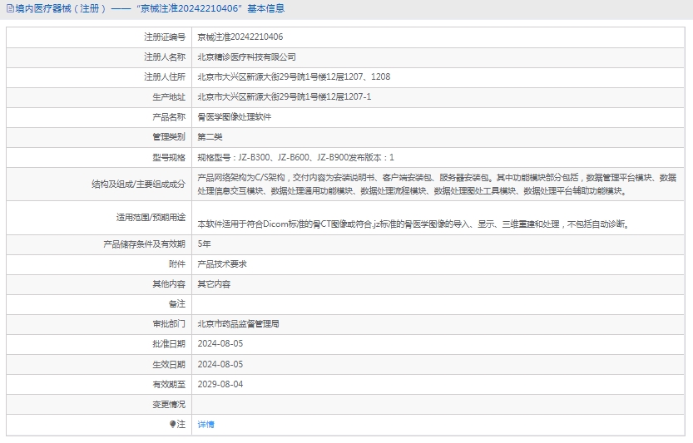The width and height of the screenshot is (693, 443).
Task: Click the production address ending 1207-1
Action: (284, 97)
